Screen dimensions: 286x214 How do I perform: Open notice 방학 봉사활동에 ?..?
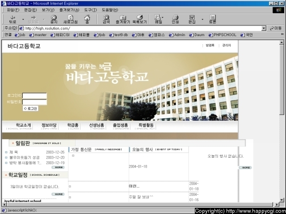click(x=25, y=163)
